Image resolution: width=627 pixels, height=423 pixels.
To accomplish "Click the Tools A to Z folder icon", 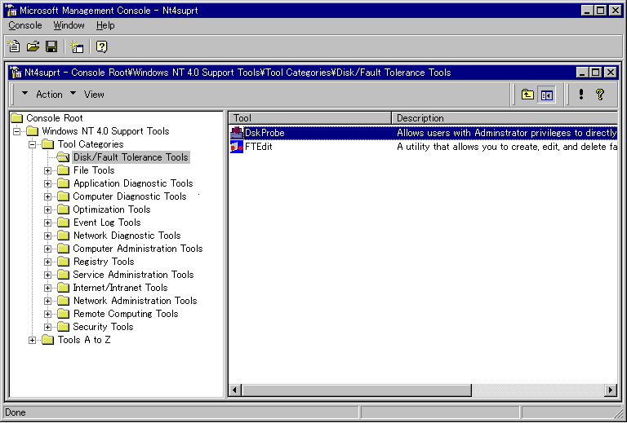I will [x=48, y=340].
